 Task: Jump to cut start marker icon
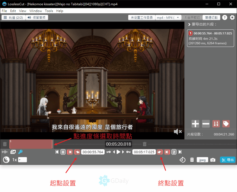pyautogui.click(x=70, y=152)
